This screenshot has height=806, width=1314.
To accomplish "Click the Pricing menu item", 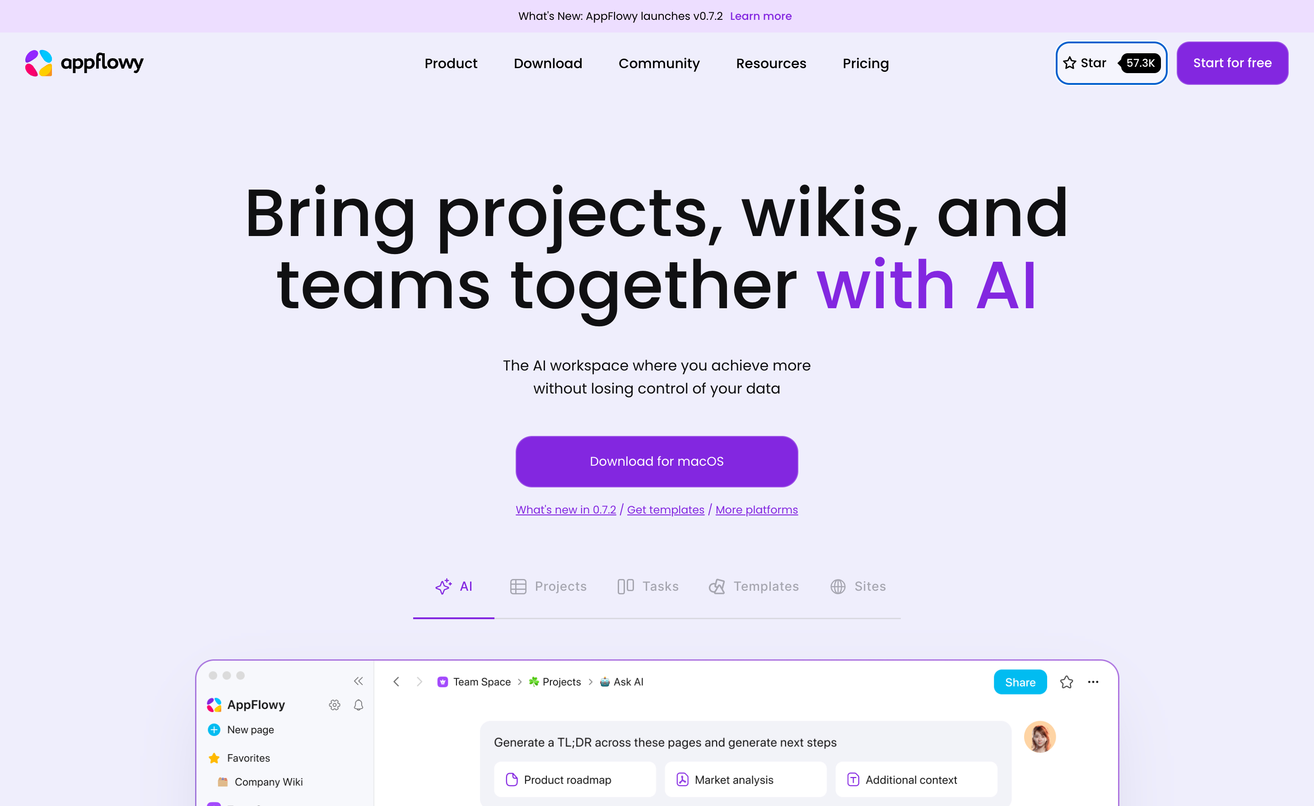I will [865, 63].
